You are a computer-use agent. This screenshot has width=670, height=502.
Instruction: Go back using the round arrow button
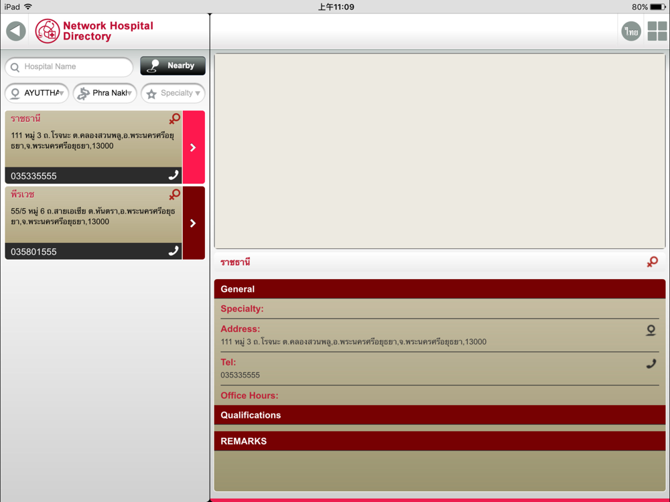[16, 31]
